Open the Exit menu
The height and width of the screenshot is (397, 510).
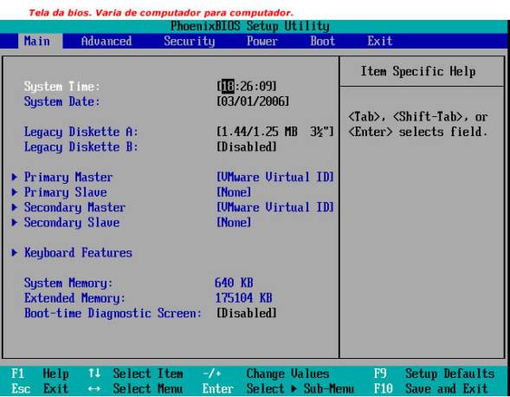click(380, 42)
